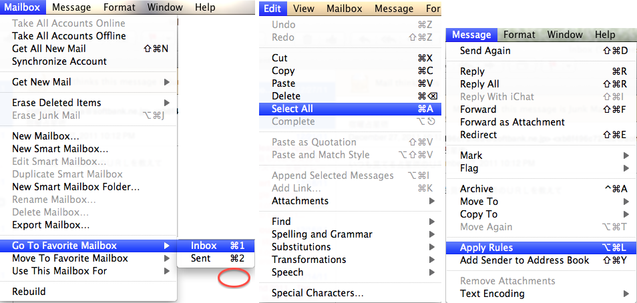The image size is (637, 303).
Task: Click the Reply With iChat item
Action: tap(541, 97)
